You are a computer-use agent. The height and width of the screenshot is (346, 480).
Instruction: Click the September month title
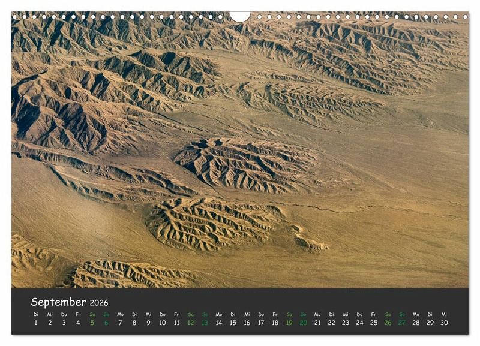tap(58, 302)
